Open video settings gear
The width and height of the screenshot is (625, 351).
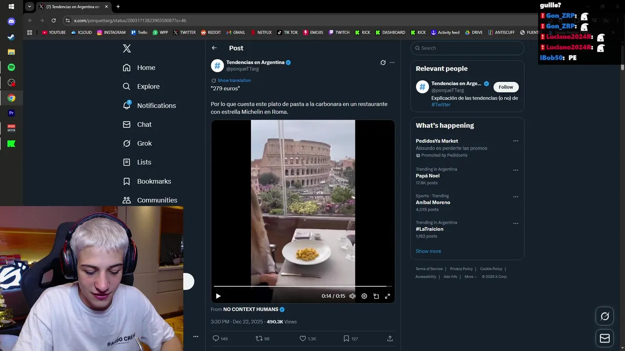pos(364,296)
